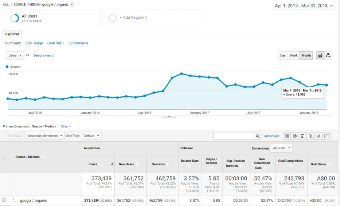Open the Site Usage tab
Image resolution: width=340 pixels, height=206 pixels.
(x=34, y=43)
